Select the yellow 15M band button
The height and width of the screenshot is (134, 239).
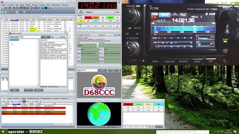tap(81, 21)
